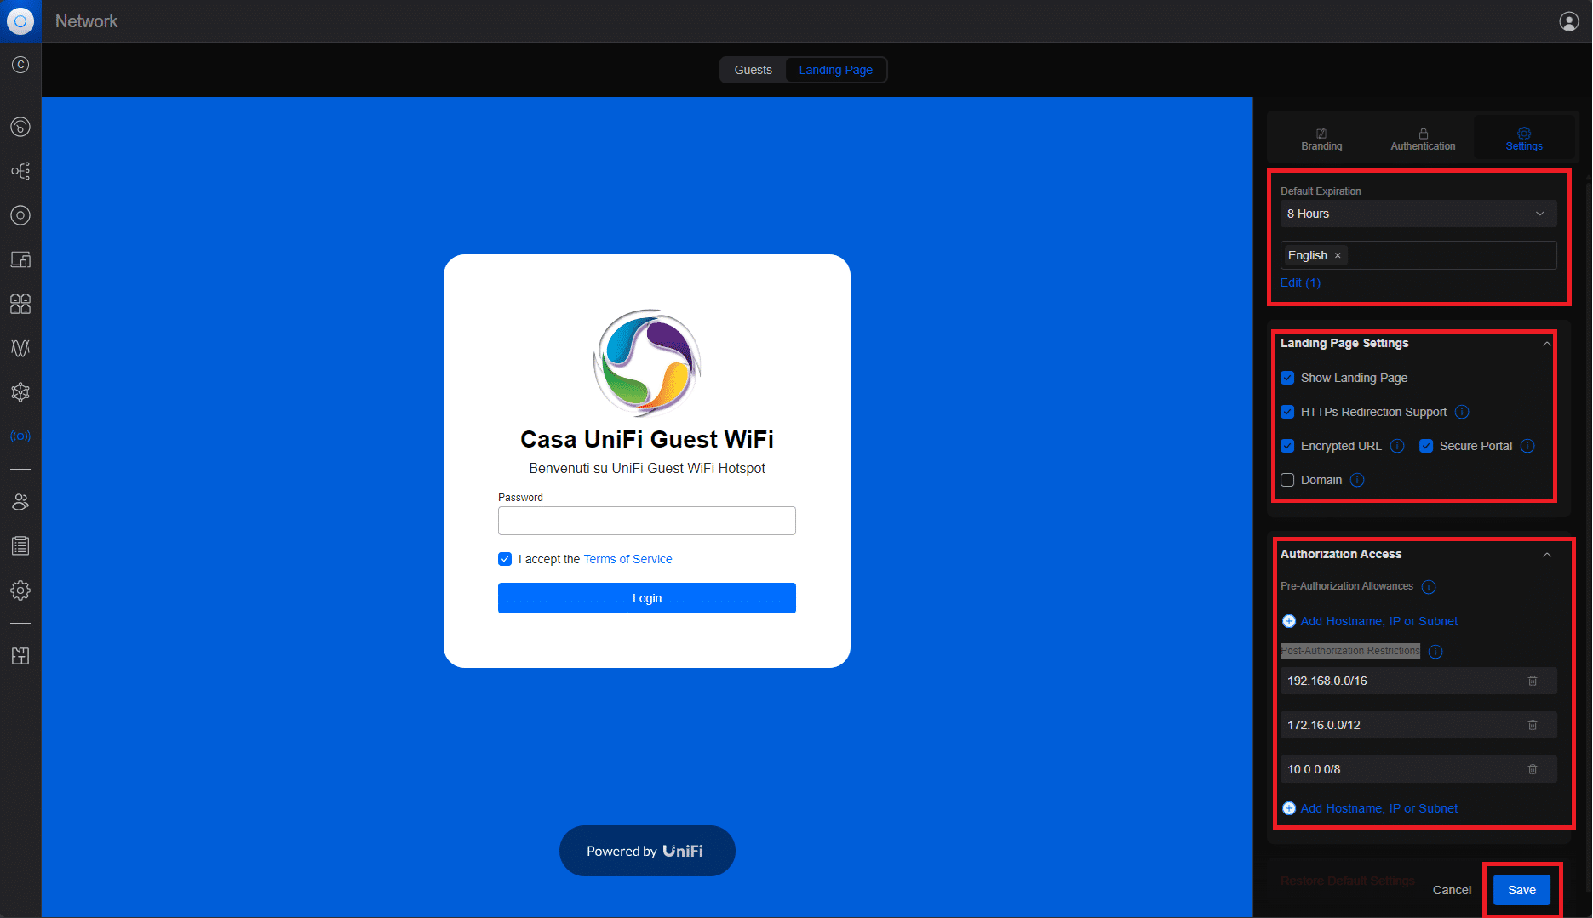Click Restore Default Settings
This screenshot has height=918, width=1593.
[1348, 881]
